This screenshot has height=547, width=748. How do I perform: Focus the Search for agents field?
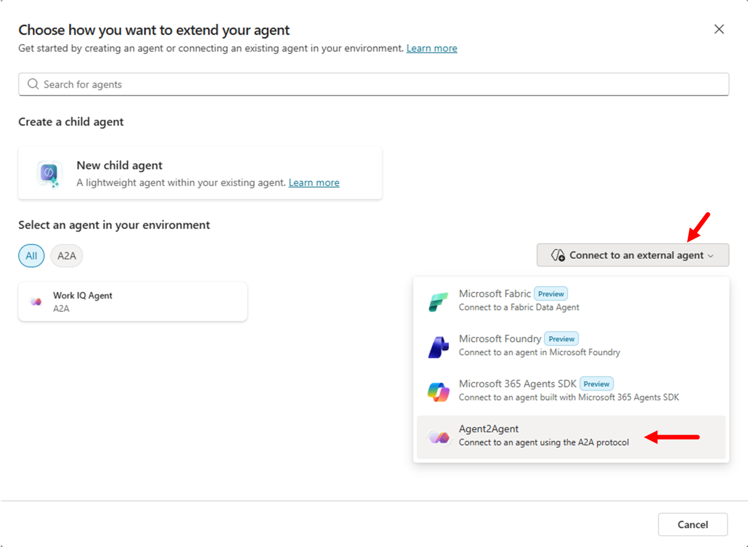click(x=373, y=84)
